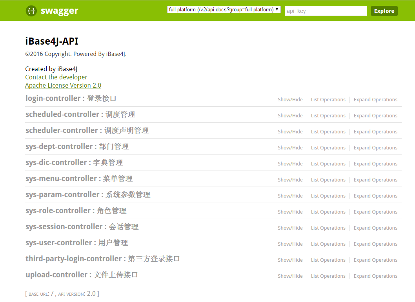Toggle Show/Hide for scheduled-controller

(290, 116)
